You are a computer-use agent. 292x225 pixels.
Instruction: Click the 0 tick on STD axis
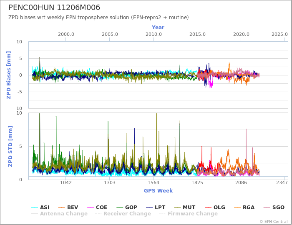[21, 180]
